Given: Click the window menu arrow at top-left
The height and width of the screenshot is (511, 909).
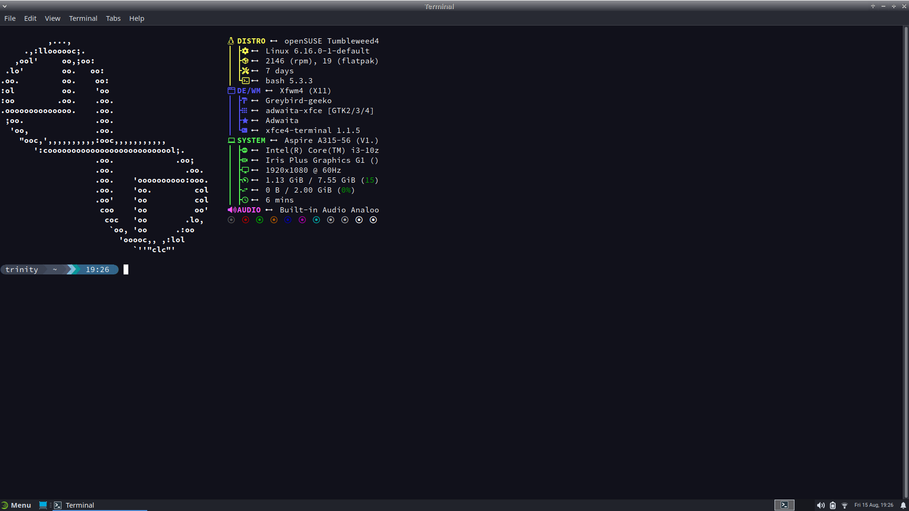Looking at the screenshot, I should point(5,6).
